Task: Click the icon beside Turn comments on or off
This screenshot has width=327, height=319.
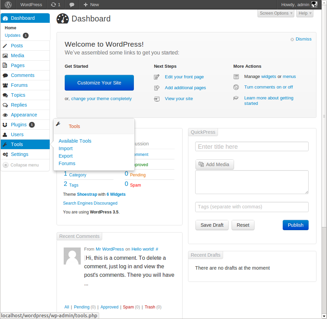Action: pyautogui.click(x=236, y=87)
